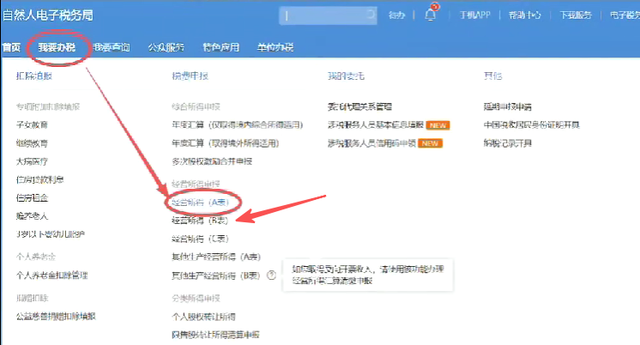Open the 我要办税 menu tab

(x=57, y=47)
